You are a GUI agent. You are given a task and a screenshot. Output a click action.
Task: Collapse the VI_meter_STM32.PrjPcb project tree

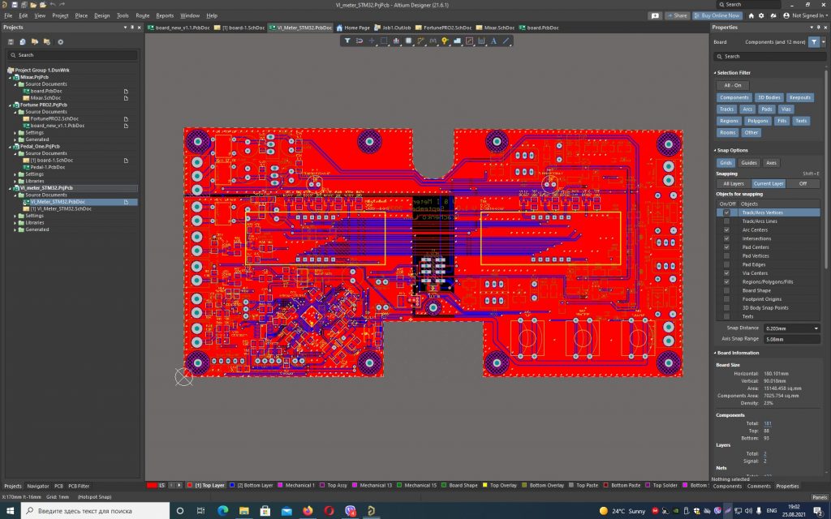pyautogui.click(x=9, y=188)
